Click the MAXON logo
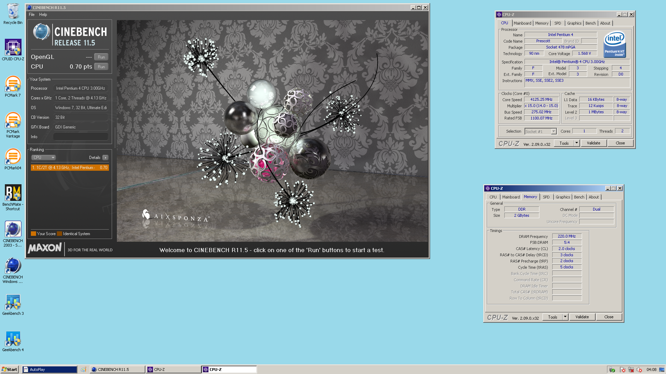 click(x=45, y=248)
